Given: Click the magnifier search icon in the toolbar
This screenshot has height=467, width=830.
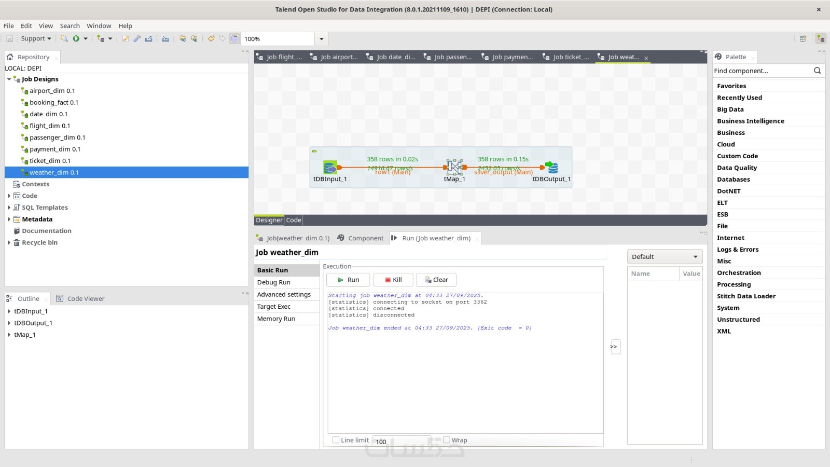Looking at the screenshot, I should [x=64, y=38].
